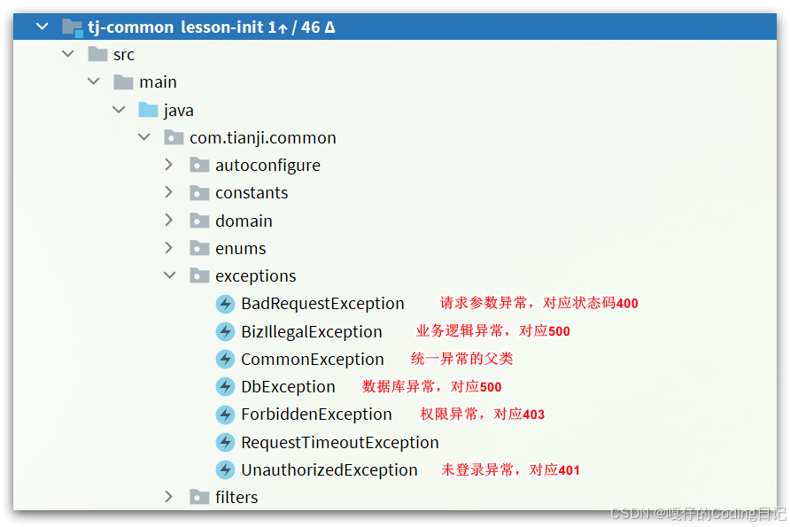This screenshot has height=527, width=790.
Task: Click the ForbiddenException class icon
Action: [x=225, y=415]
